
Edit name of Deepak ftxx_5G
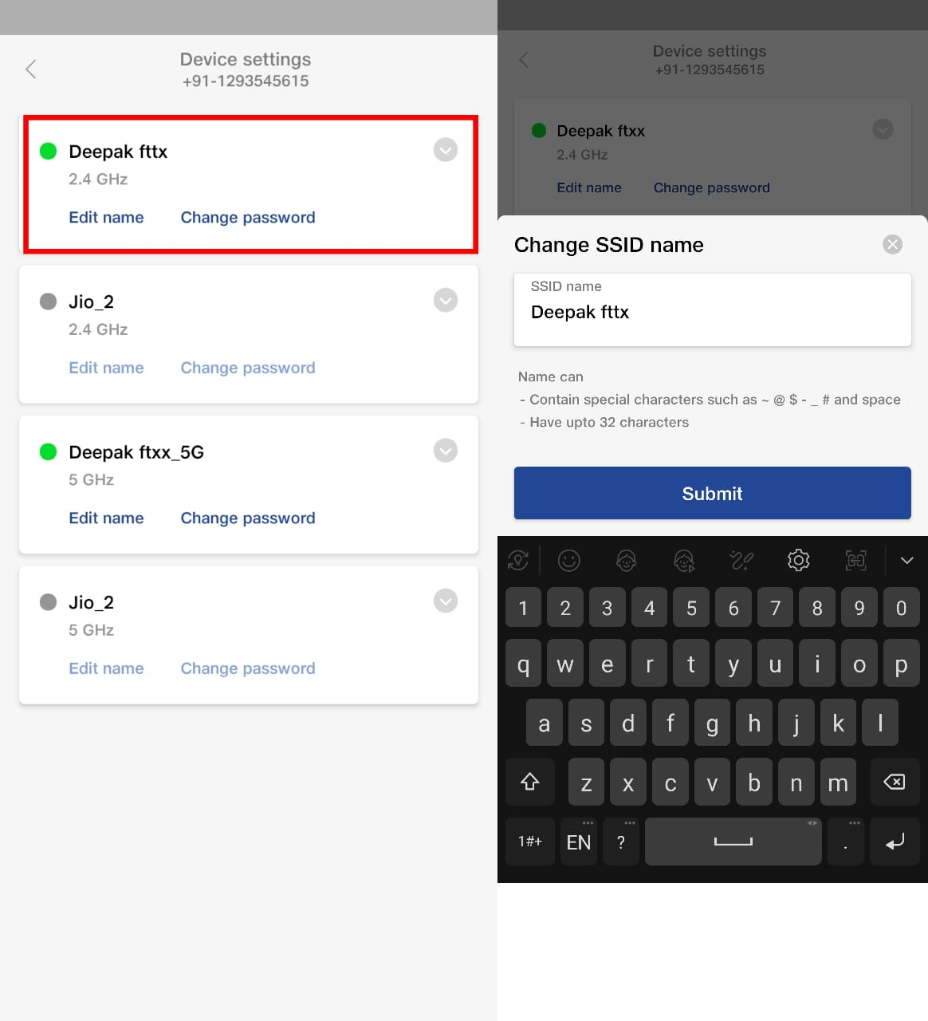point(106,518)
